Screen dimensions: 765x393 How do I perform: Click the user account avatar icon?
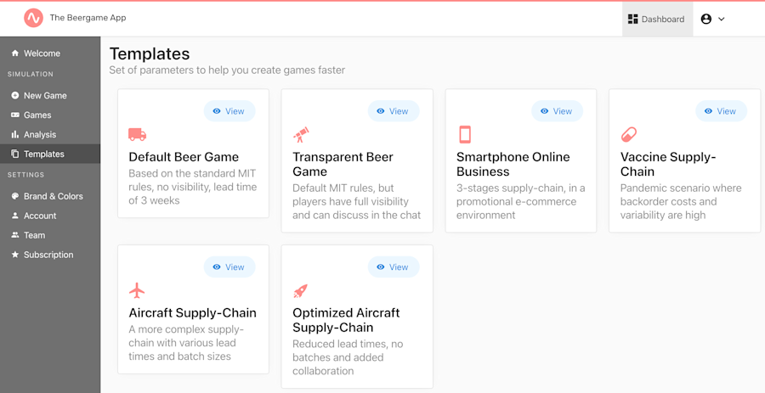(x=706, y=19)
